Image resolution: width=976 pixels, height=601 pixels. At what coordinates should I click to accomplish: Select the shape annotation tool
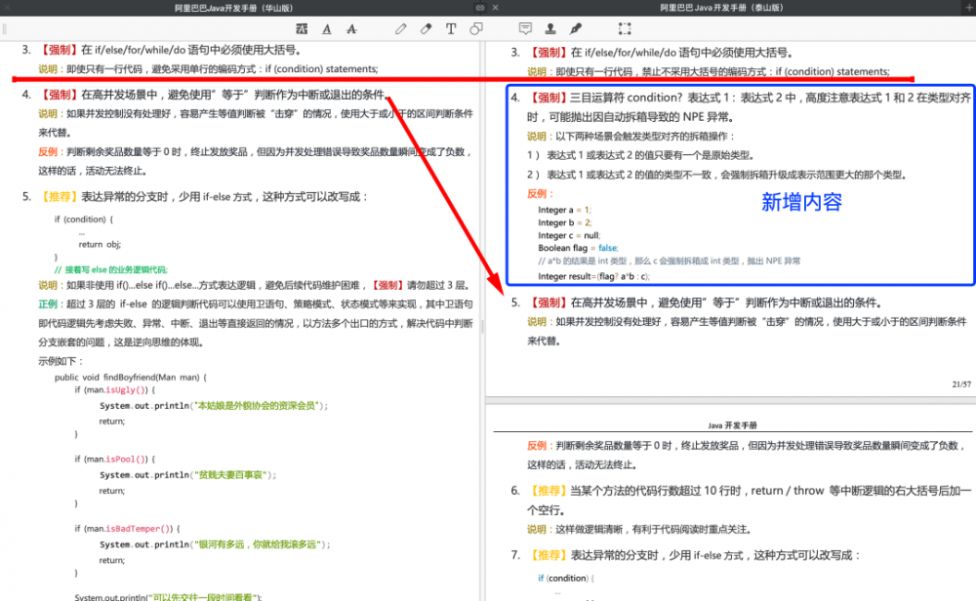[474, 29]
